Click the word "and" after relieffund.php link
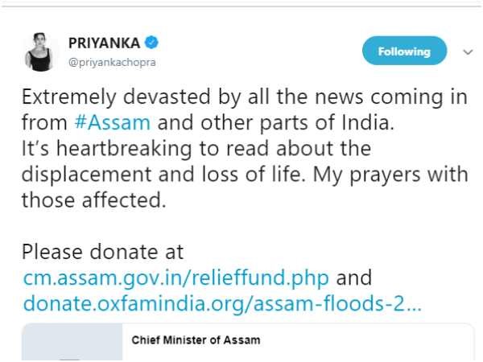Viewport: 483px width, 362px height. (353, 278)
